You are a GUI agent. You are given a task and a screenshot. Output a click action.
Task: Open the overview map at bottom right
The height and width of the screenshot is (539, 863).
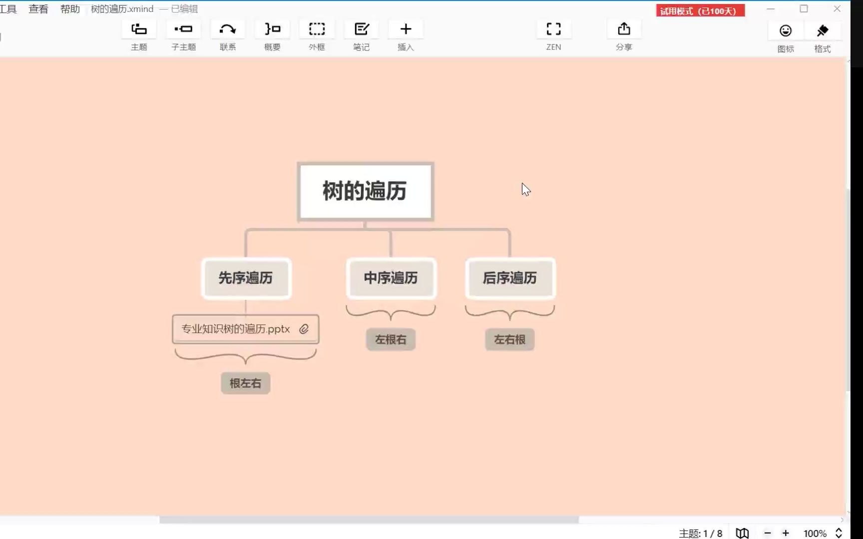pyautogui.click(x=742, y=533)
